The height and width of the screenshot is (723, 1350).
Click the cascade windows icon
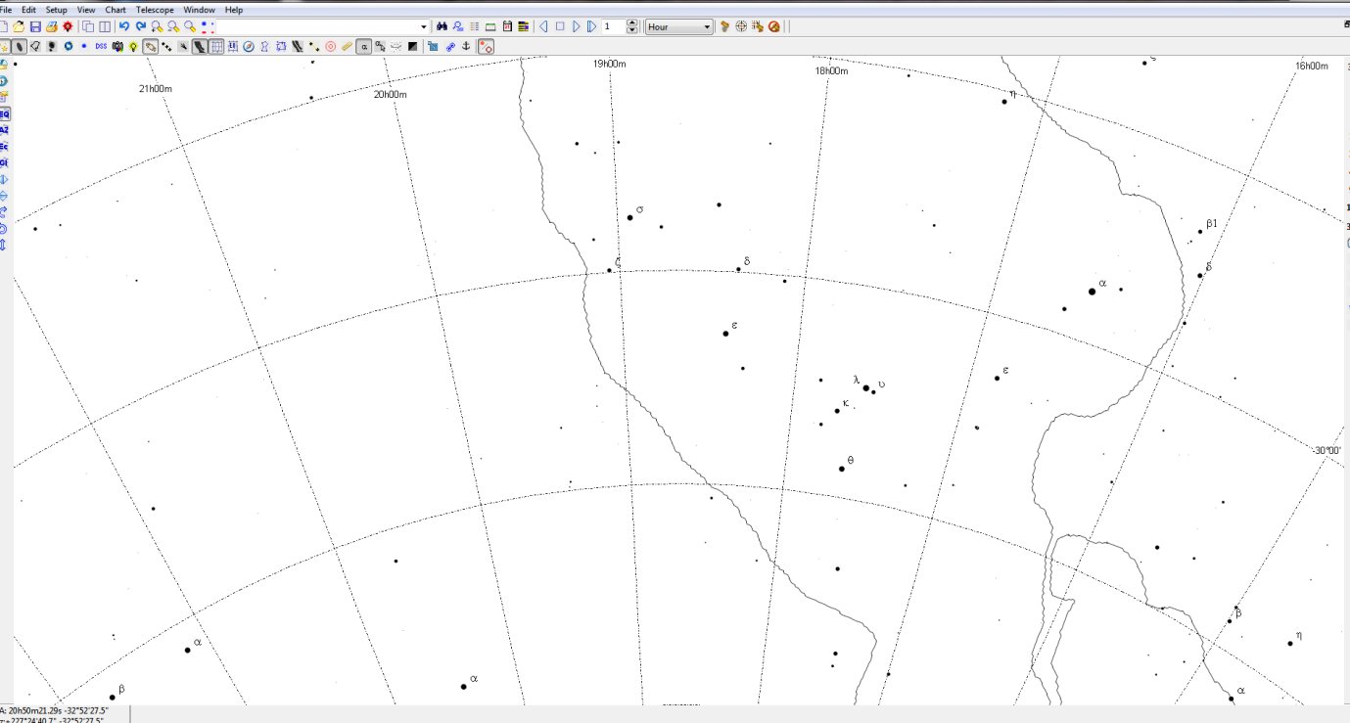pos(87,26)
